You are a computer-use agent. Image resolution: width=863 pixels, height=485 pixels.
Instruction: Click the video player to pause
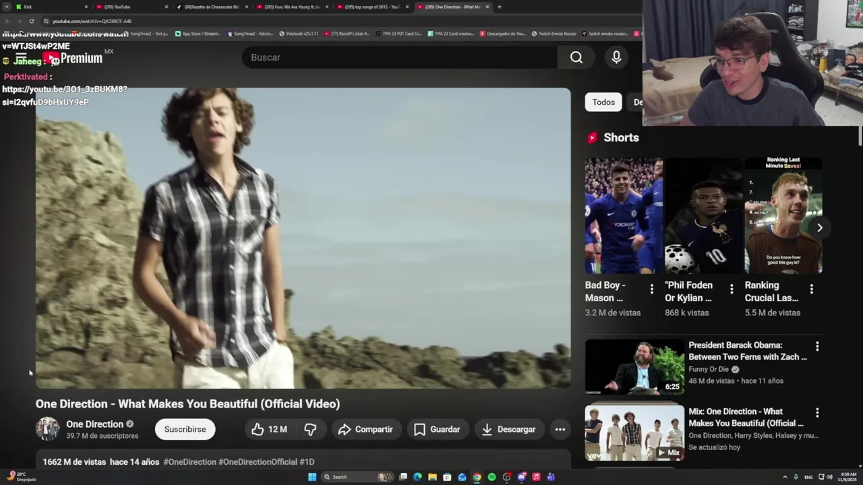[303, 238]
